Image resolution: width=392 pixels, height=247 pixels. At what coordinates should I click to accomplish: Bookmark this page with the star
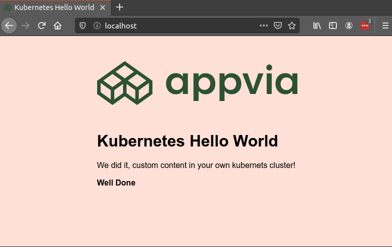(292, 25)
